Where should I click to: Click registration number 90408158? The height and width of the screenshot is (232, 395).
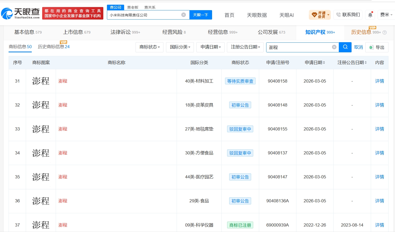pos(278,81)
